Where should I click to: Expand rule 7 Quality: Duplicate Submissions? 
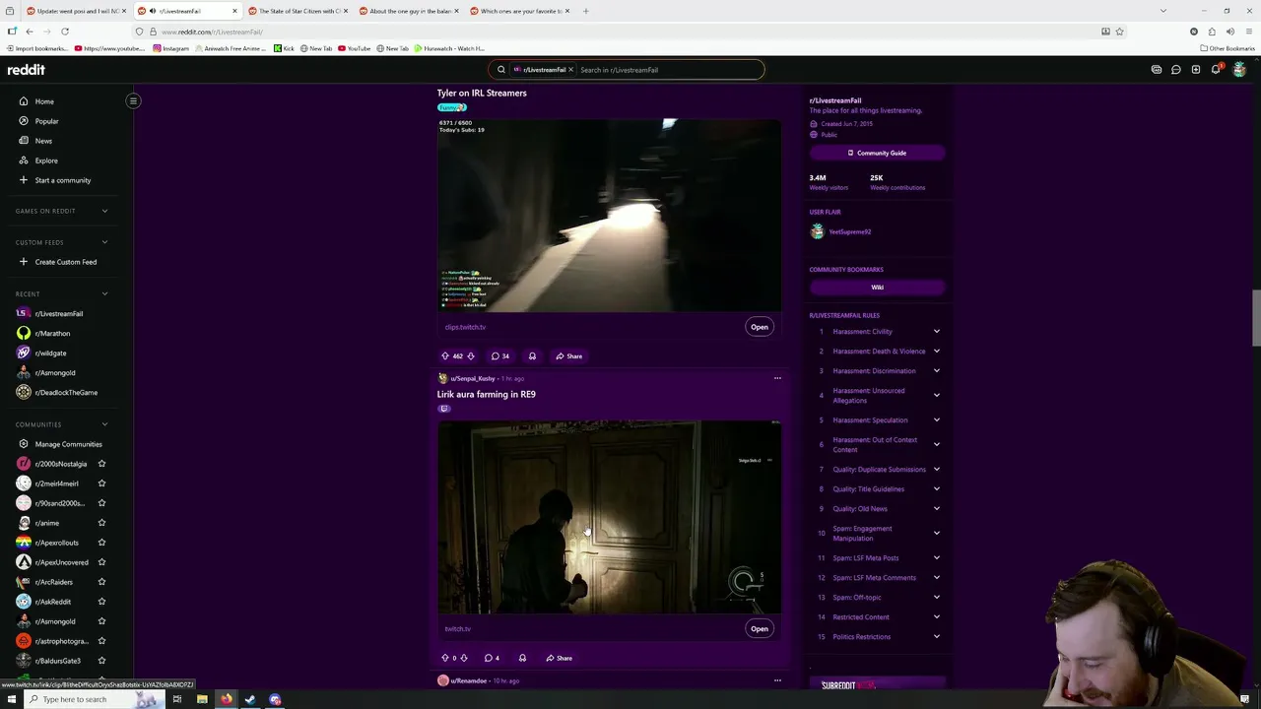click(937, 470)
